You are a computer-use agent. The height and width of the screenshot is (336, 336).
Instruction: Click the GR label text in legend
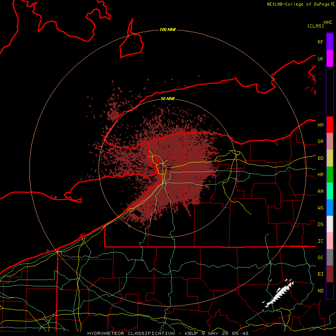point(320,141)
